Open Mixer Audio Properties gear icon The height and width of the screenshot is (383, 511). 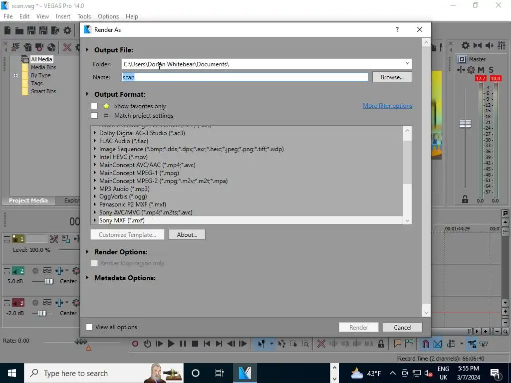466,45
